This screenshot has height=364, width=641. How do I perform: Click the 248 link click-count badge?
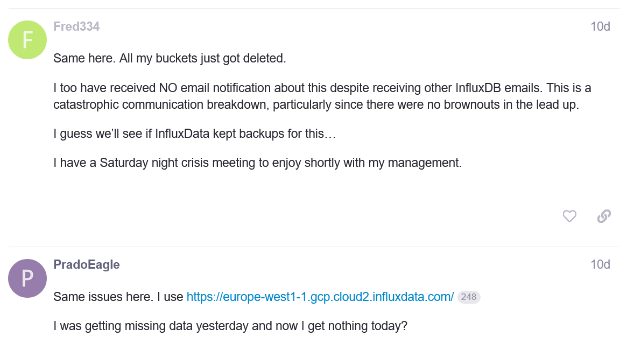click(x=469, y=297)
